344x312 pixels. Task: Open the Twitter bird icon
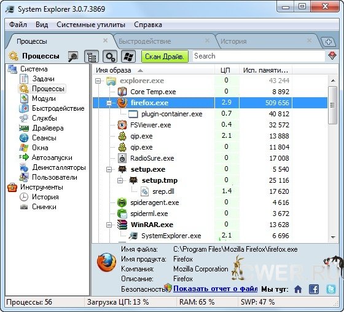point(331,289)
